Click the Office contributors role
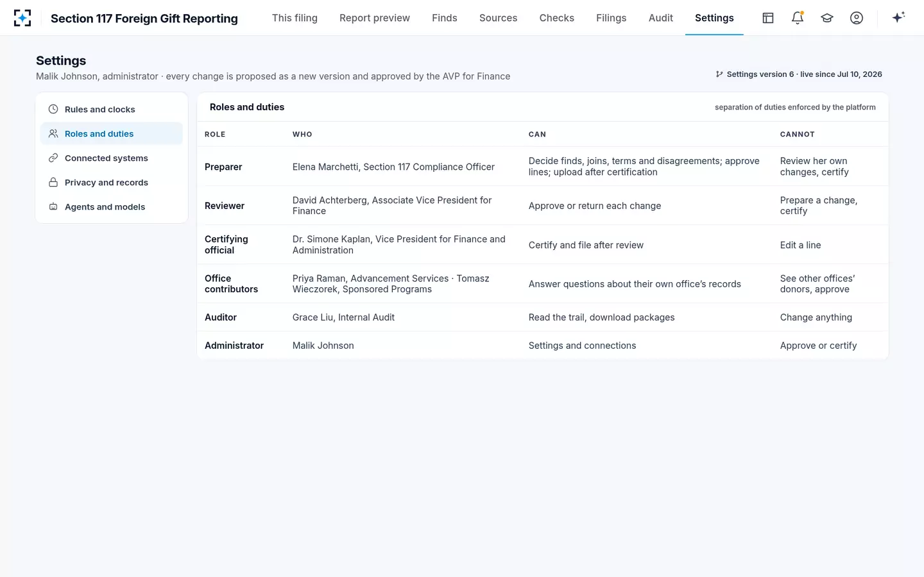 (x=231, y=284)
